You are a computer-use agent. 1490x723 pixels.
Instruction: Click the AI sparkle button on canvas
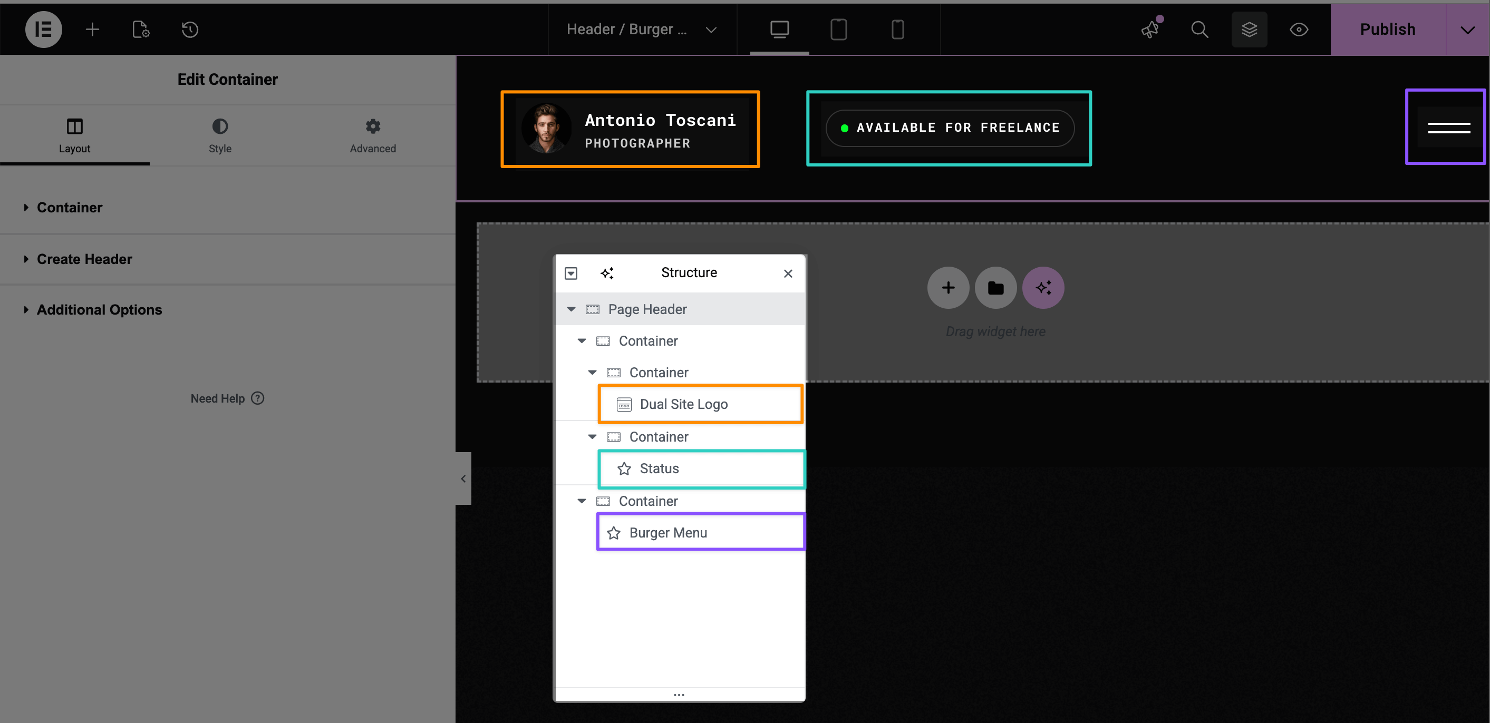(x=1043, y=287)
